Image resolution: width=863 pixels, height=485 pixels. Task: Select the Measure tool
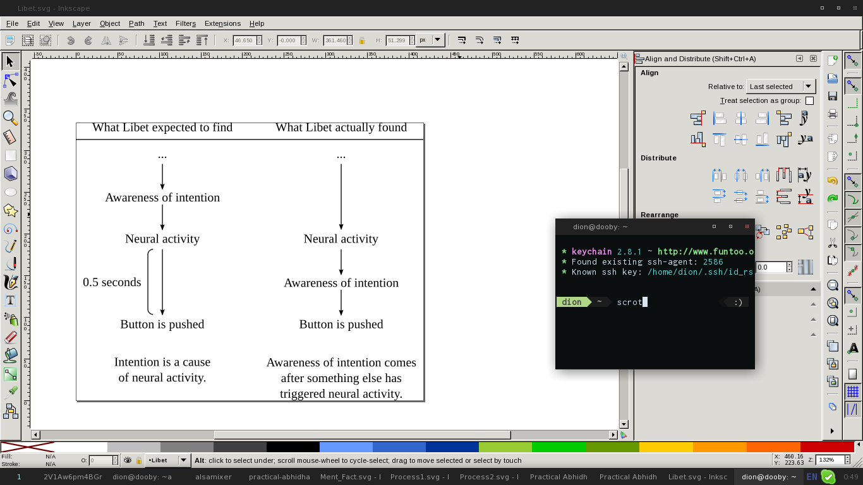(10, 136)
